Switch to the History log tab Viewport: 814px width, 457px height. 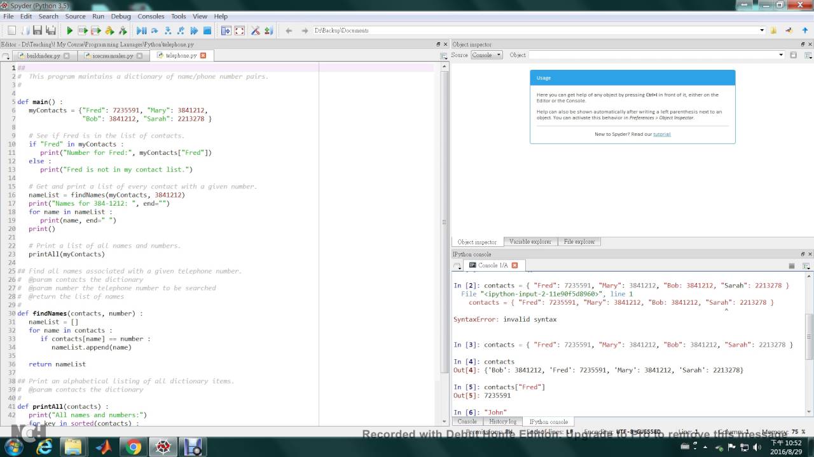(502, 421)
